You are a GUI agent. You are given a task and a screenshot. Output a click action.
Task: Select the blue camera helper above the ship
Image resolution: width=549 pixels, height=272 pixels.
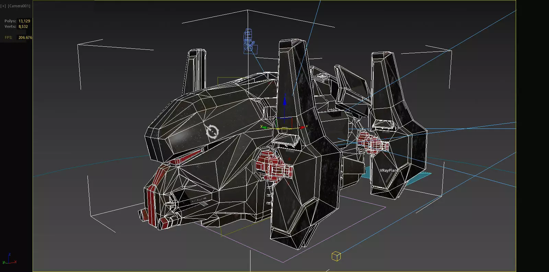[250, 41]
